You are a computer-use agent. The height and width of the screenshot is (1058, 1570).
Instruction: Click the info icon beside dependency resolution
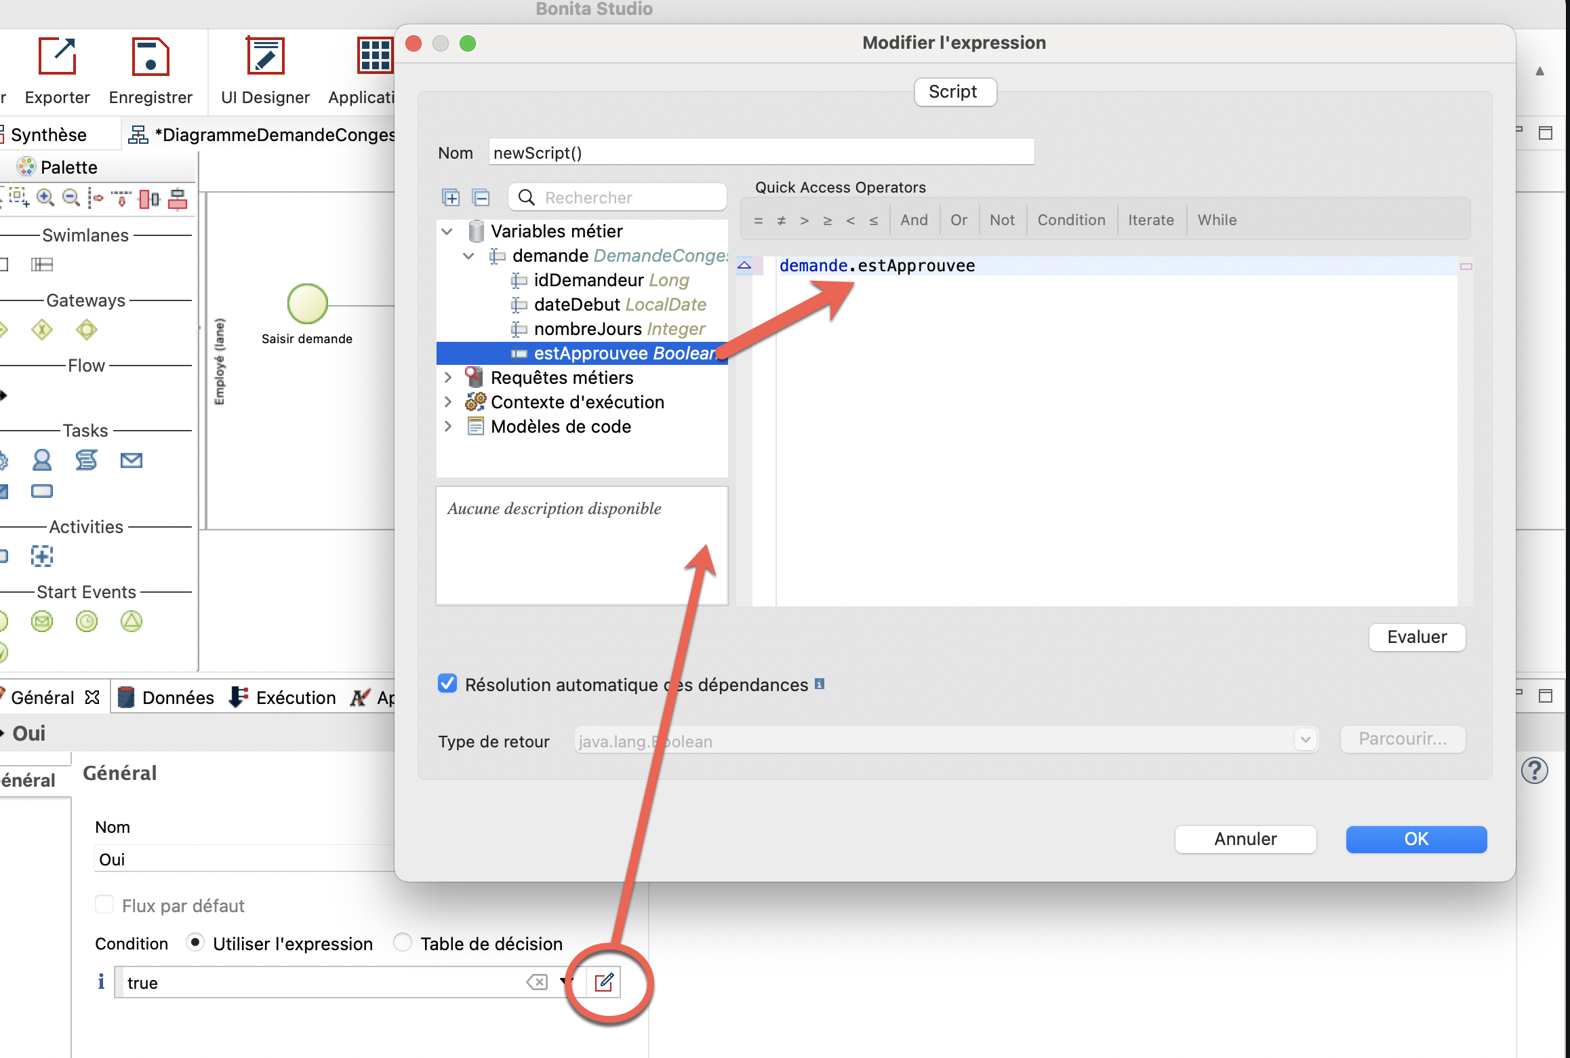click(819, 684)
